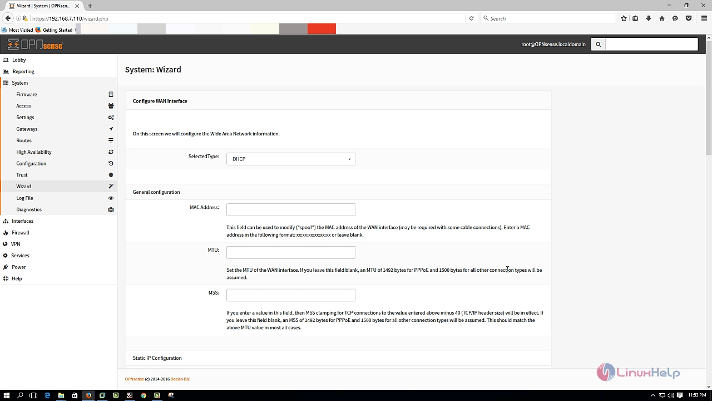712x401 pixels.
Task: Open the Firefox Hello chat icon
Action: point(675,18)
